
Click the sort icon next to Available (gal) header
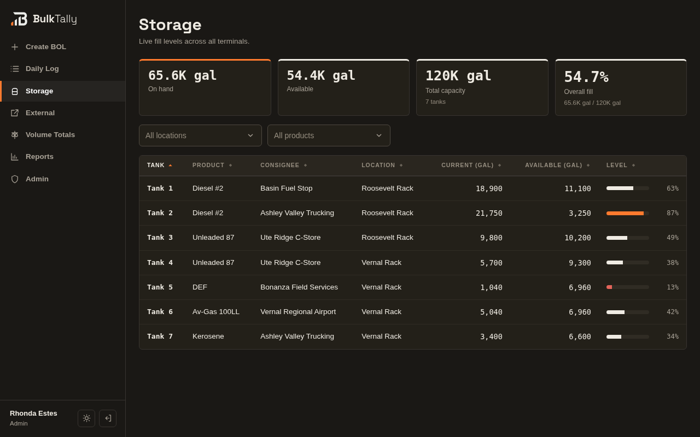pos(588,165)
